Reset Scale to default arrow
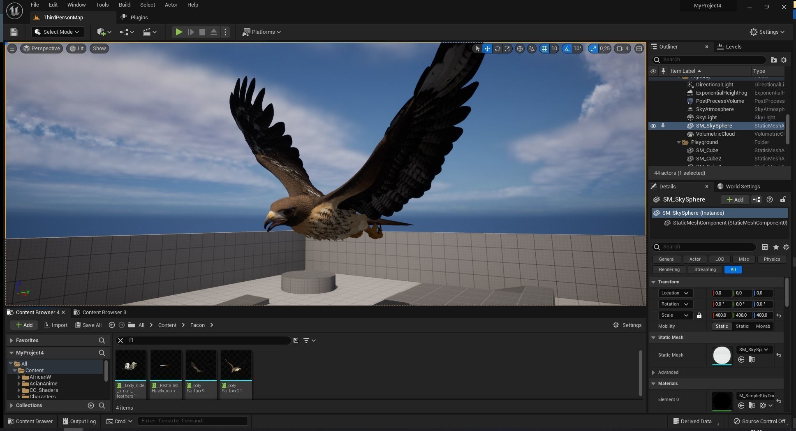The image size is (796, 431). (x=779, y=316)
